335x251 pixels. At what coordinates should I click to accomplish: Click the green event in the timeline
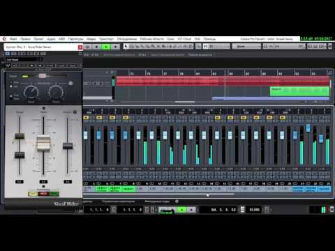(299, 91)
